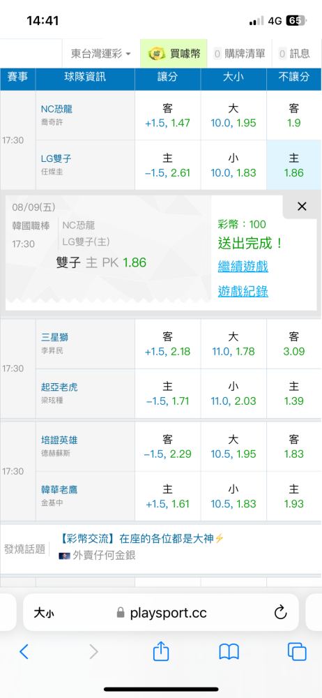Select NC恐龍 客 +1.5 handicap option
The width and height of the screenshot is (322, 698).
168,115
